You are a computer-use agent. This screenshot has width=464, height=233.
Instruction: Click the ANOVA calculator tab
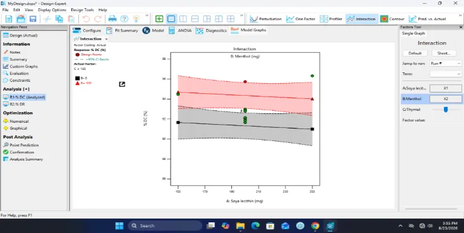[x=180, y=30]
